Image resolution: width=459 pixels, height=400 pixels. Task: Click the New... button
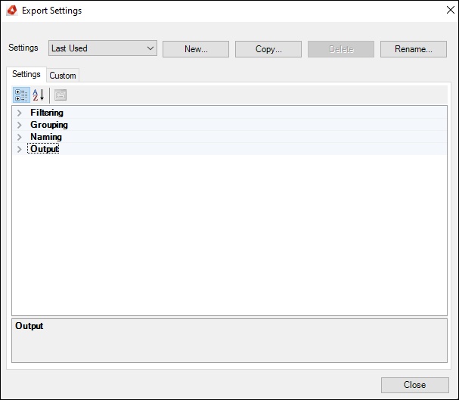(x=196, y=49)
